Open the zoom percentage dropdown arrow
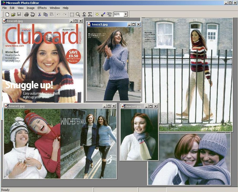 click(126, 14)
